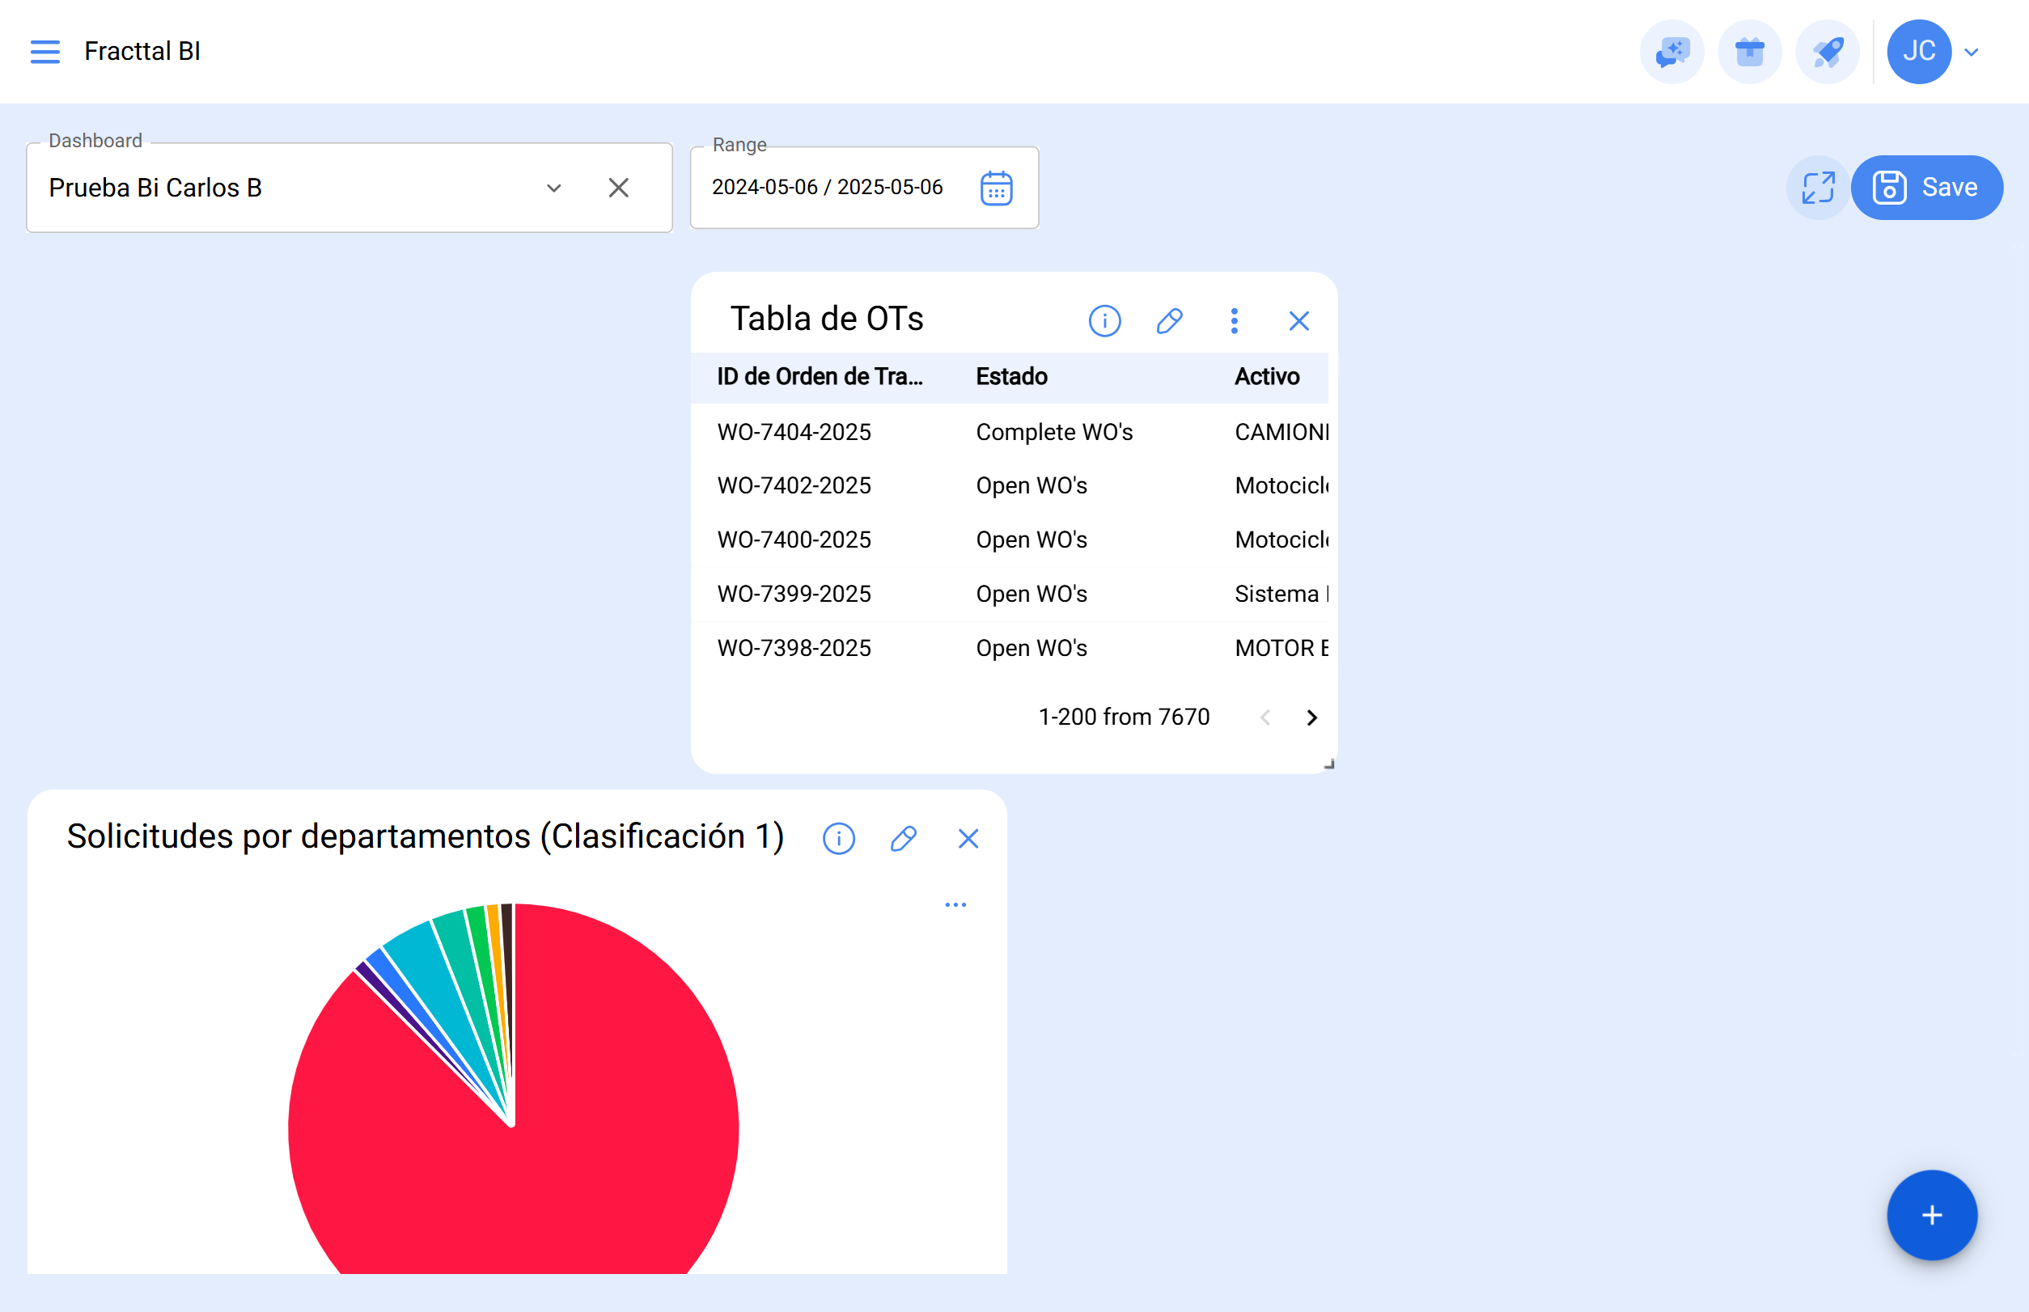The height and width of the screenshot is (1312, 2029).
Task: Show info for Tabla de OTs
Action: (1104, 321)
